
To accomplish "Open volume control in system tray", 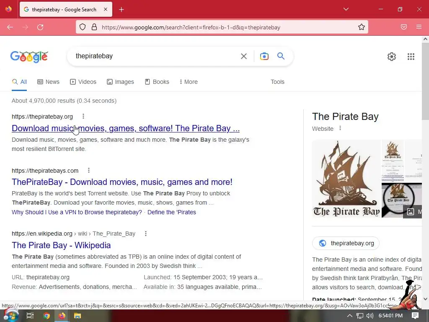I will coord(370,316).
